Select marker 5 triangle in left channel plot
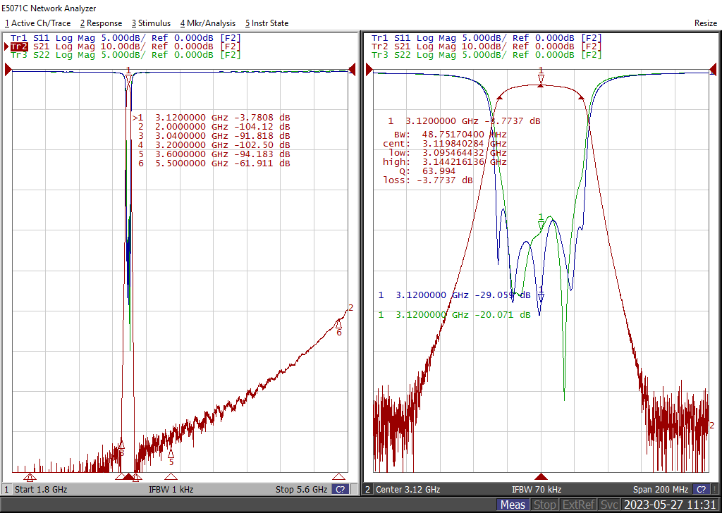 [171, 455]
